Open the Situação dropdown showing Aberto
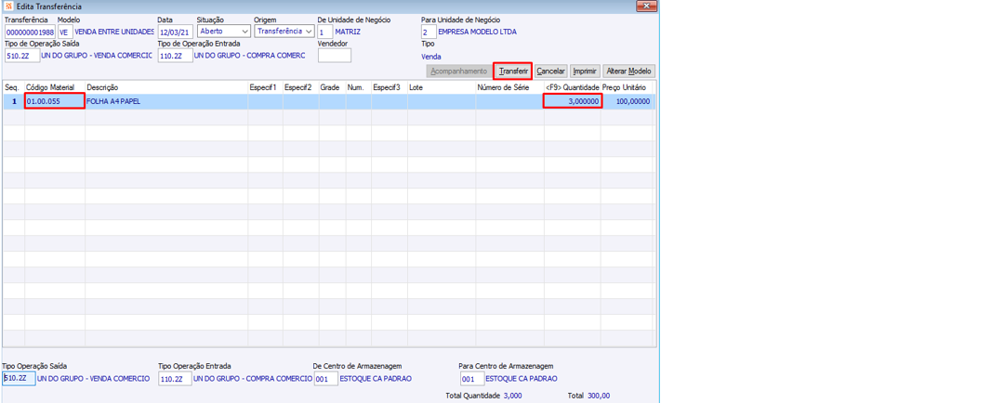The width and height of the screenshot is (1004, 403). pos(223,31)
